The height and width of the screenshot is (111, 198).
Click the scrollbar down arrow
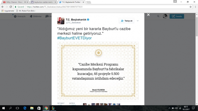click(197, 104)
